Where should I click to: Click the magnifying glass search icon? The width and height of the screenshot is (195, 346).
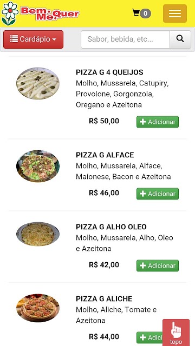[x=180, y=39]
